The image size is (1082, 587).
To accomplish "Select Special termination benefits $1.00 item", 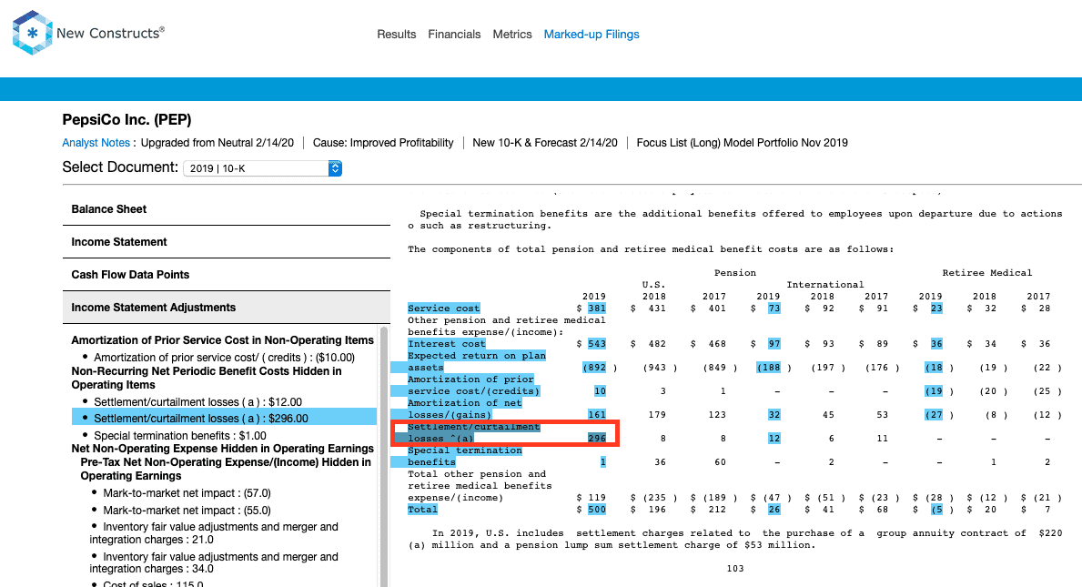I will tap(180, 436).
